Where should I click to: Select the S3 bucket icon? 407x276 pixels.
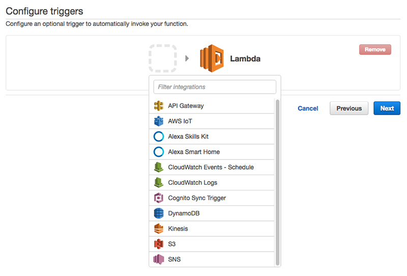point(159,244)
